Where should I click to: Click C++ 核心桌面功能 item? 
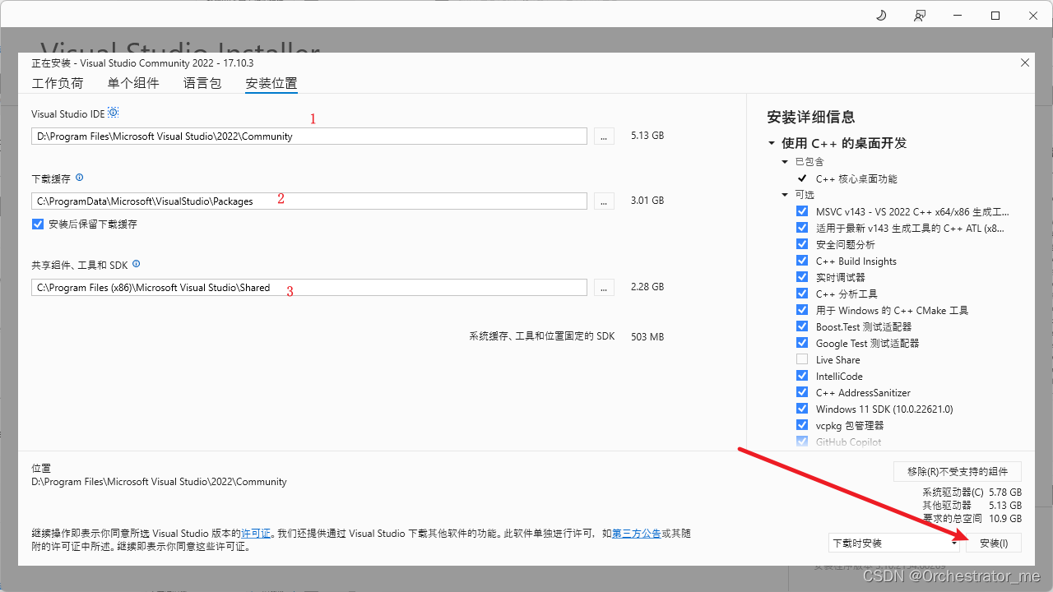[856, 178]
